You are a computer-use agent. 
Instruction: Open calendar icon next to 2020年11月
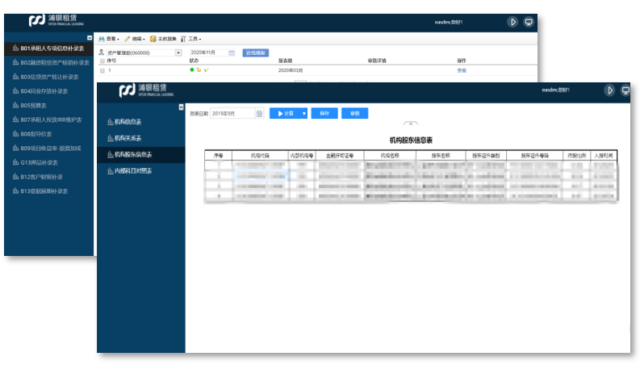[x=232, y=52]
